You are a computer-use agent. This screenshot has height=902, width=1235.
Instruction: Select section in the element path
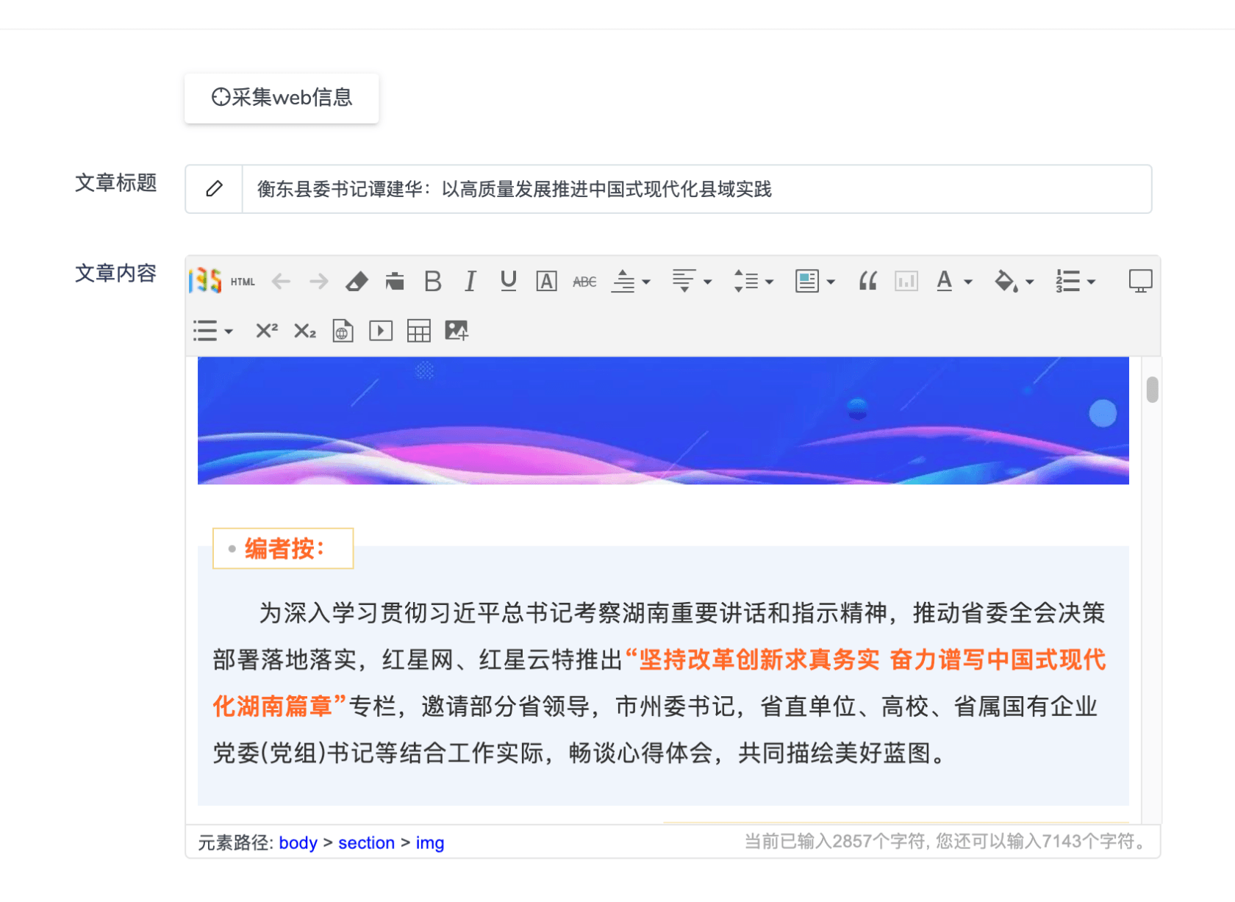point(366,842)
